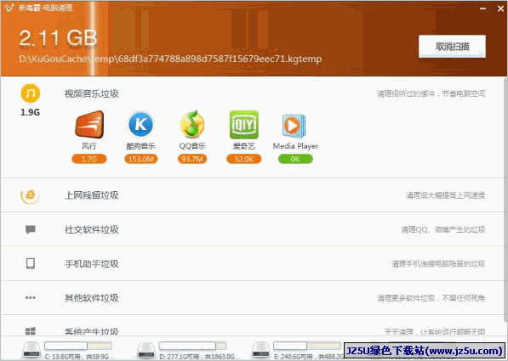The image size is (508, 361).
Task: Expand the 视频音乐垃圾 section title
Action: (92, 93)
